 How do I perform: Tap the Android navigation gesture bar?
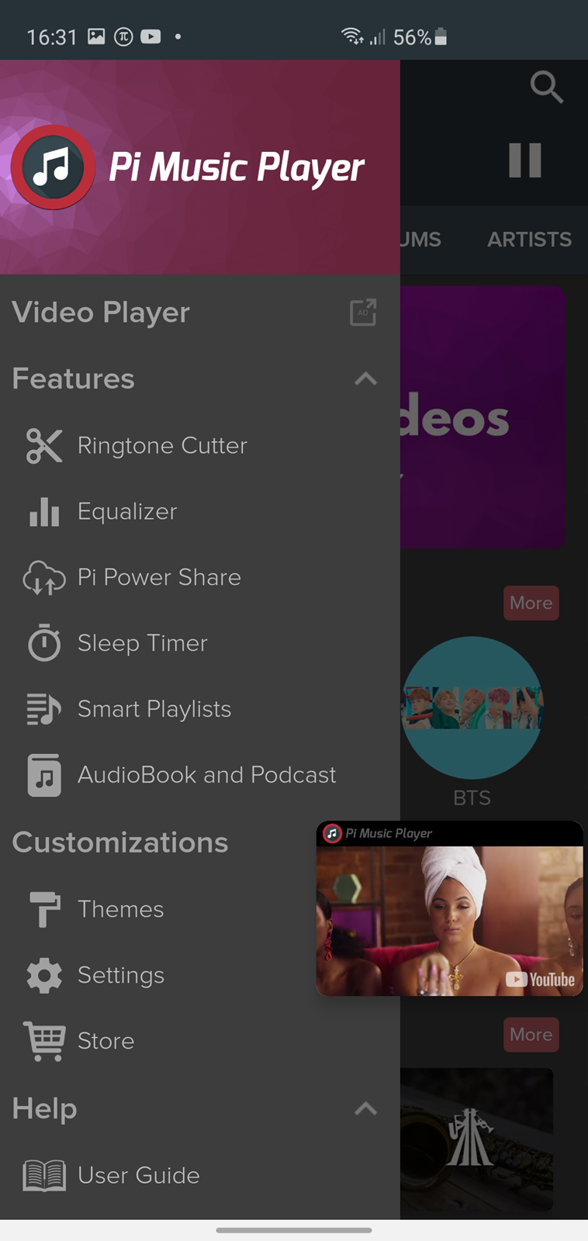[294, 1229]
